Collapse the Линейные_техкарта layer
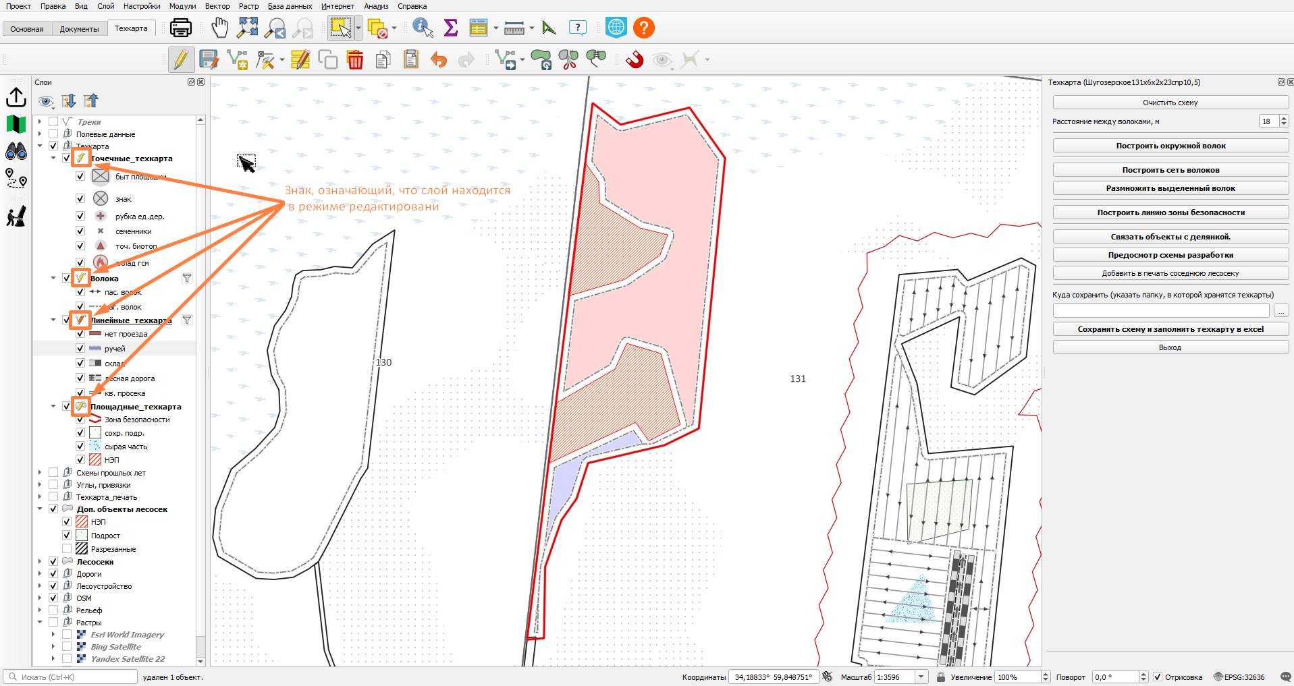The image size is (1294, 686). (53, 320)
